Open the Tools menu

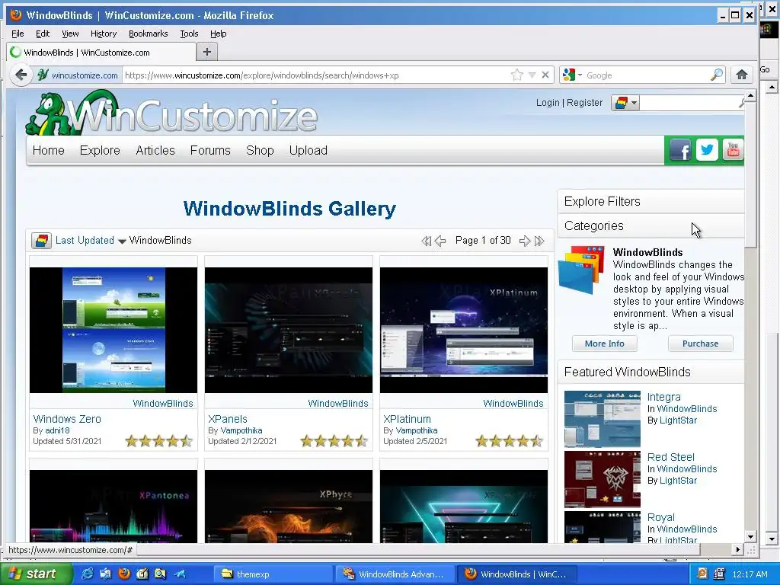pos(189,34)
